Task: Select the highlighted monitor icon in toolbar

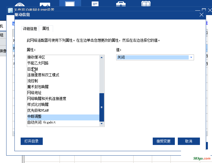Action: [70, 4]
